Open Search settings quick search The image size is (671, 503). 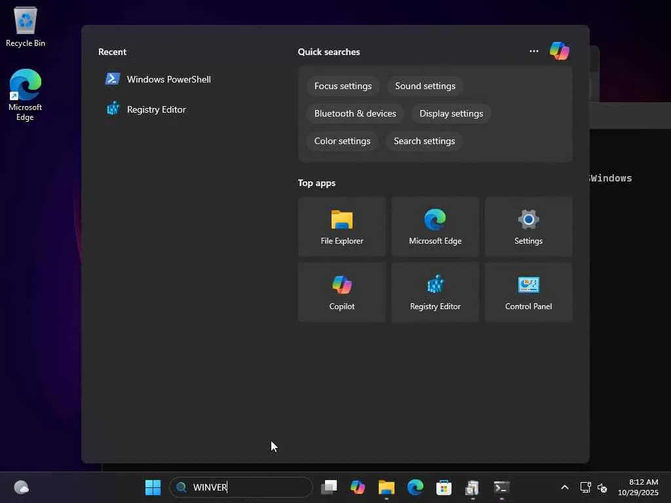click(424, 141)
